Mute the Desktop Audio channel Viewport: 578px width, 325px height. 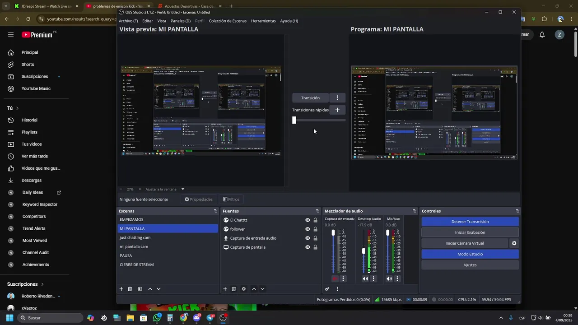pos(365,279)
